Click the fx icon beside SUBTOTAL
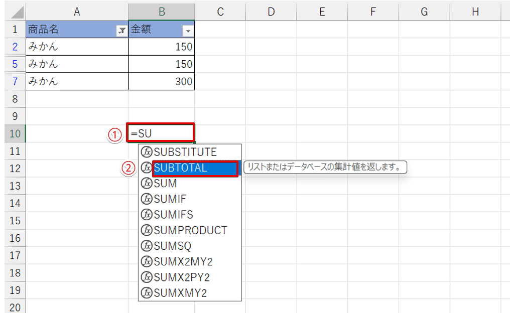This screenshot has width=510, height=314. coord(147,168)
